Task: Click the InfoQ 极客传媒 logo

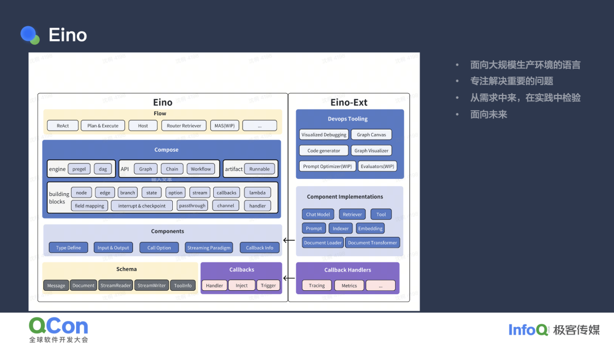Action: [554, 330]
